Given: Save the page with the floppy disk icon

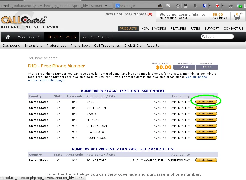Looking at the screenshot, I should (x=205, y=5).
